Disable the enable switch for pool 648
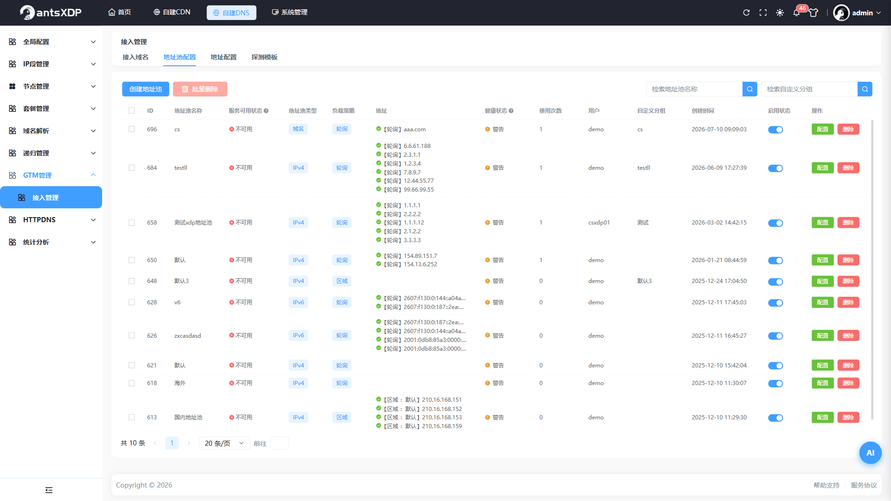 click(x=775, y=282)
